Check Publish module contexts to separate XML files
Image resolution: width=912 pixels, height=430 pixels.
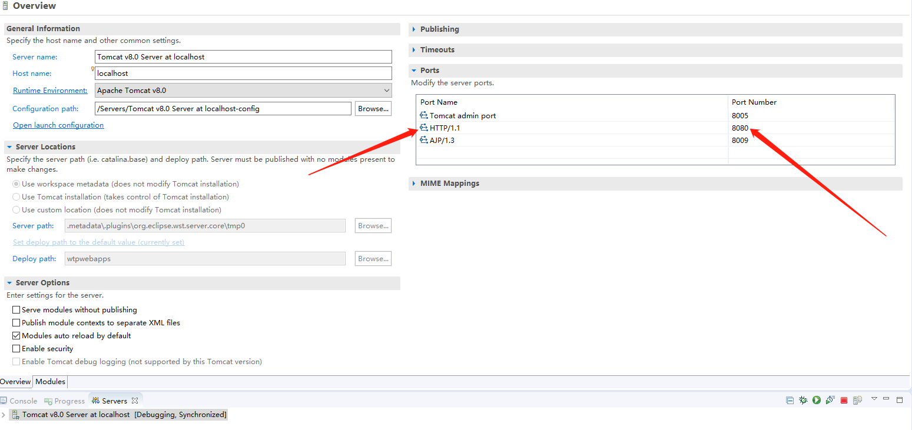tap(16, 323)
